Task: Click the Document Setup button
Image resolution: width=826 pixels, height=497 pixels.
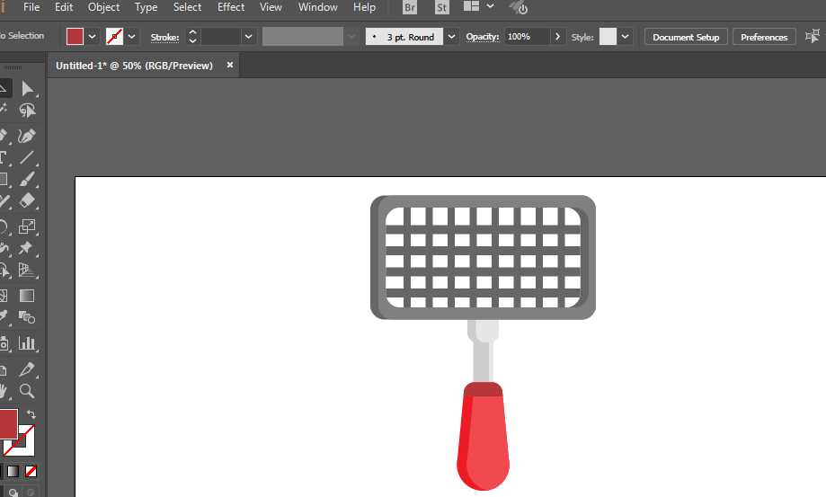Action: 686,37
